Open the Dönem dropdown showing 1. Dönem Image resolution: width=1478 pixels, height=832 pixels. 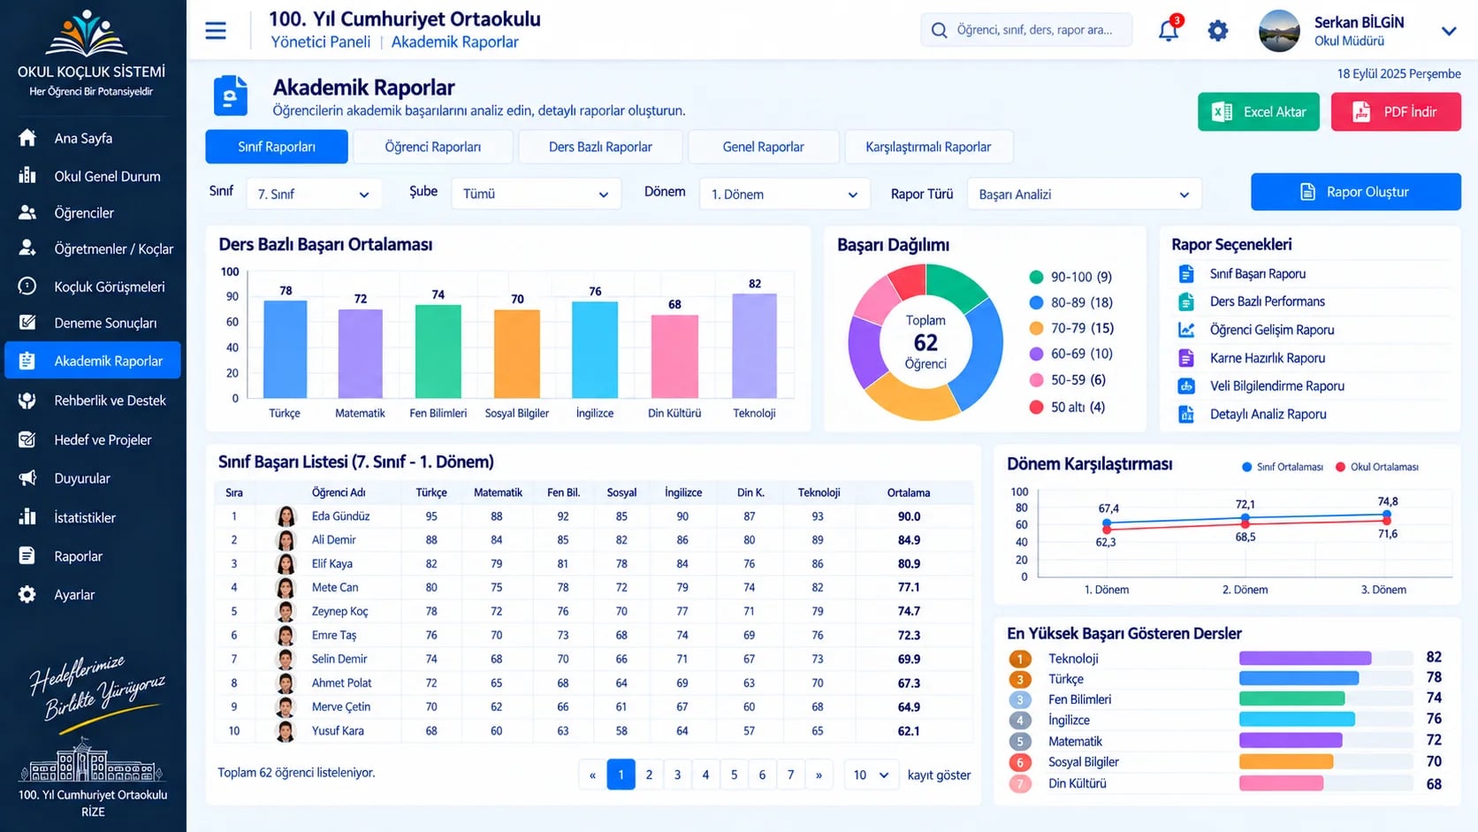point(784,194)
